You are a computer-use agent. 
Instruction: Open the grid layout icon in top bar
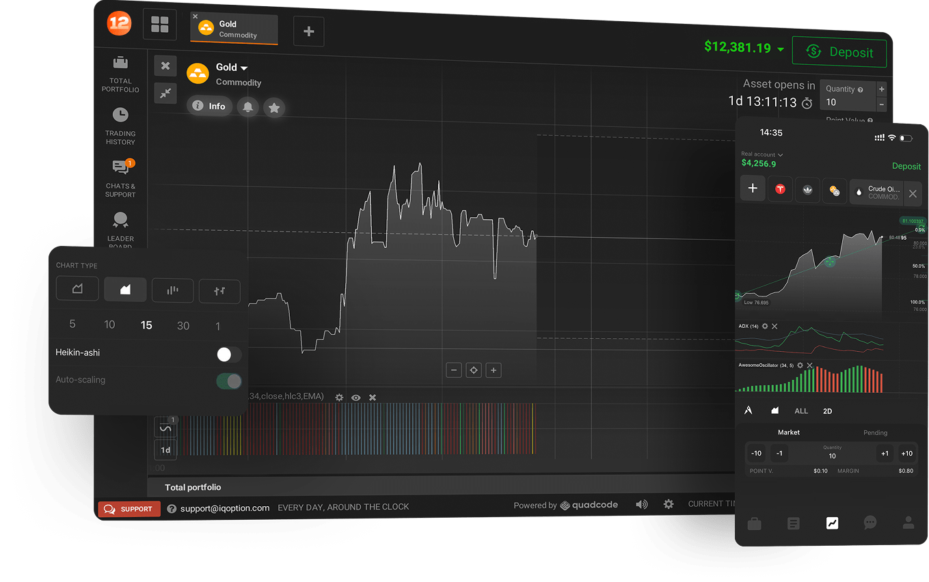click(159, 25)
